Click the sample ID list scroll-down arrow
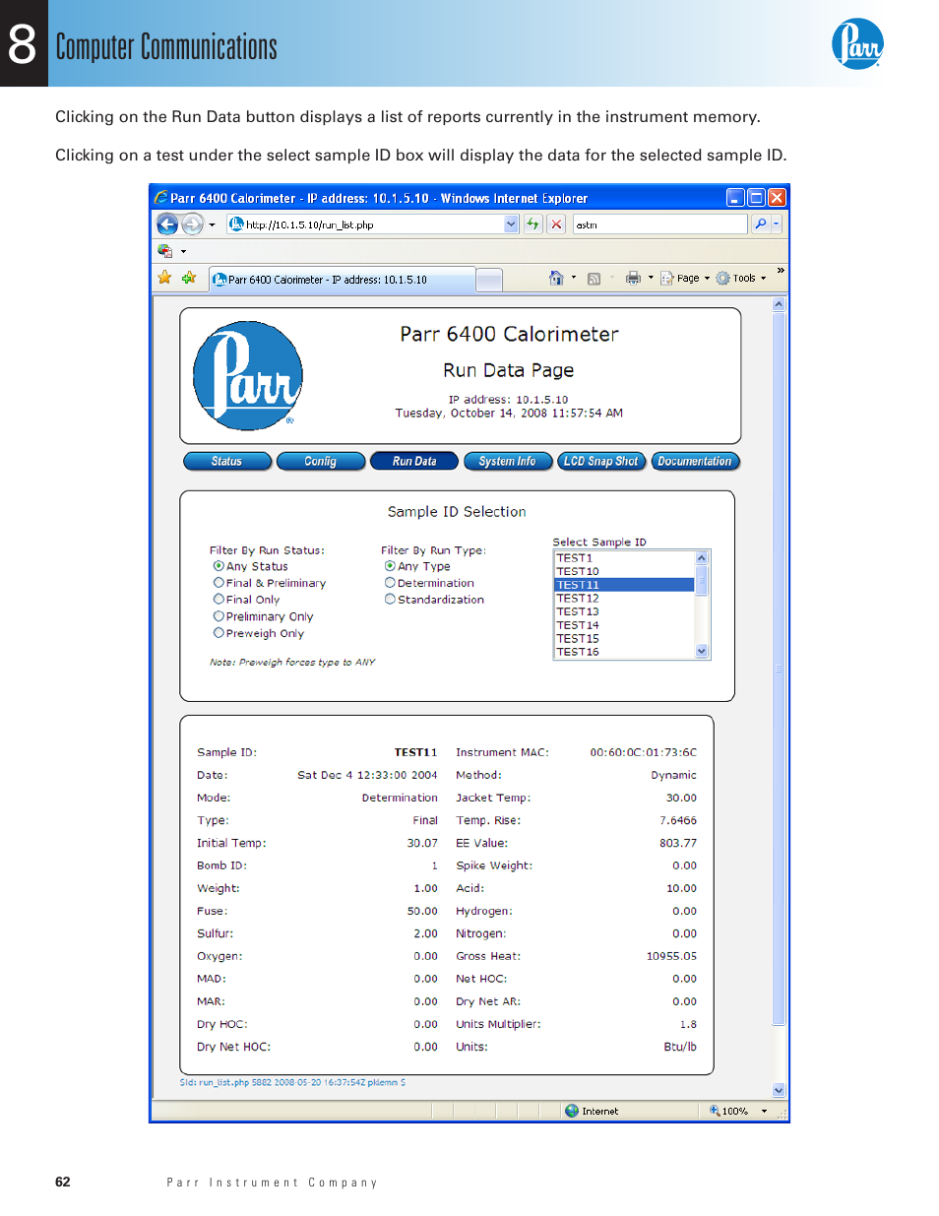 (x=702, y=651)
